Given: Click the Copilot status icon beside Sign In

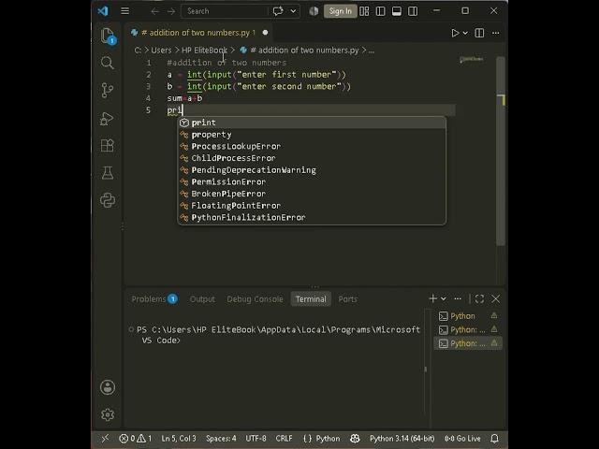Looking at the screenshot, I should click(314, 11).
